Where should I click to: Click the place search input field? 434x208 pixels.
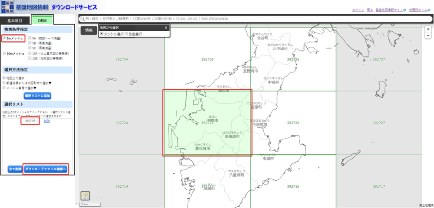pyautogui.click(x=255, y=19)
